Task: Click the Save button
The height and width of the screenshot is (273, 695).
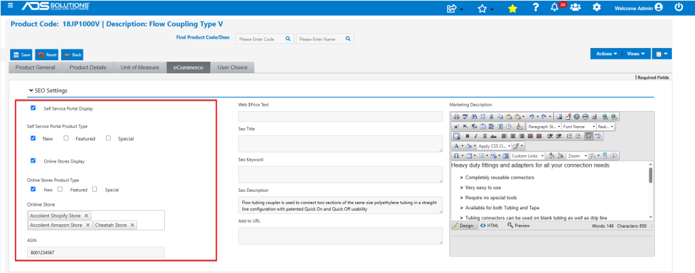Action: click(22, 54)
